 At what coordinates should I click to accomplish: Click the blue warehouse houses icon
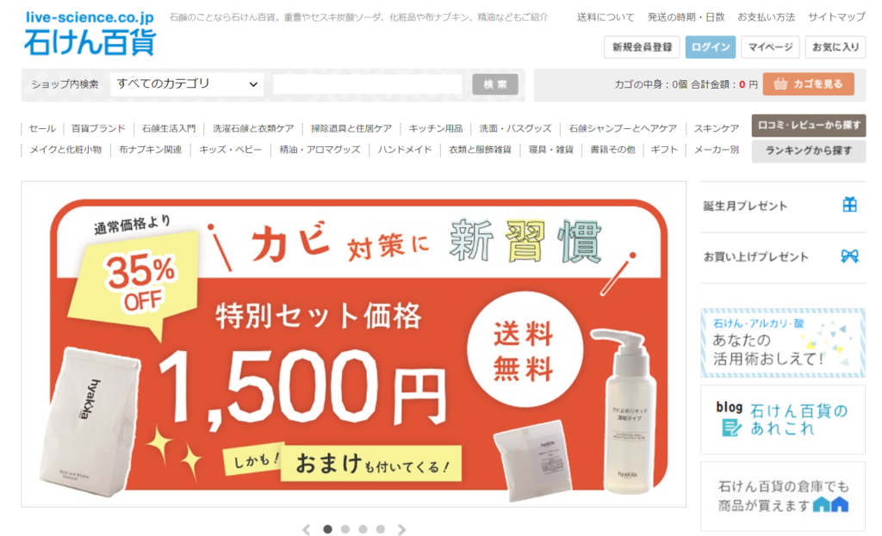[830, 504]
